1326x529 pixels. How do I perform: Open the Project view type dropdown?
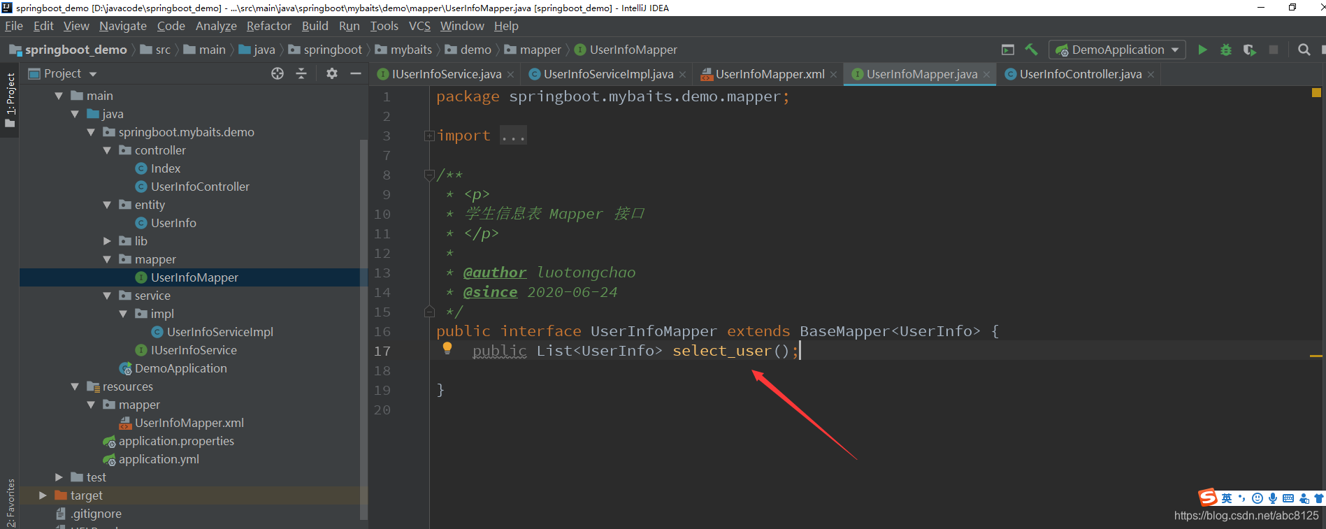pos(93,74)
